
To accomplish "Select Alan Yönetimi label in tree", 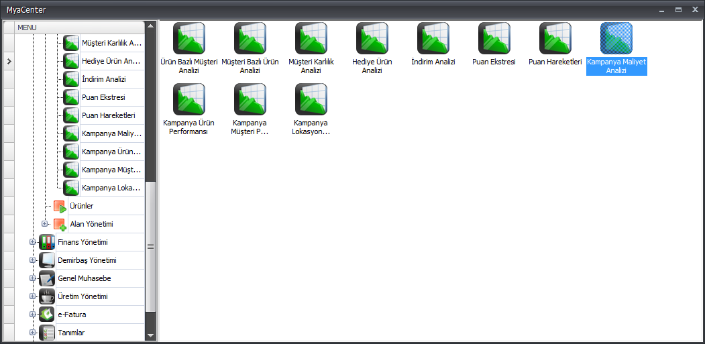I will point(92,224).
